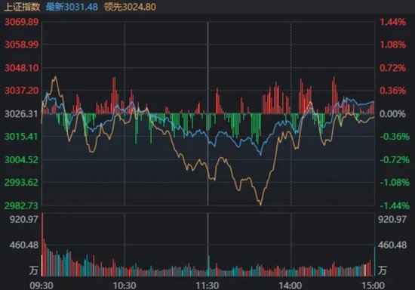
Task: Click the right 460.48 volume label
Action: (x=392, y=245)
